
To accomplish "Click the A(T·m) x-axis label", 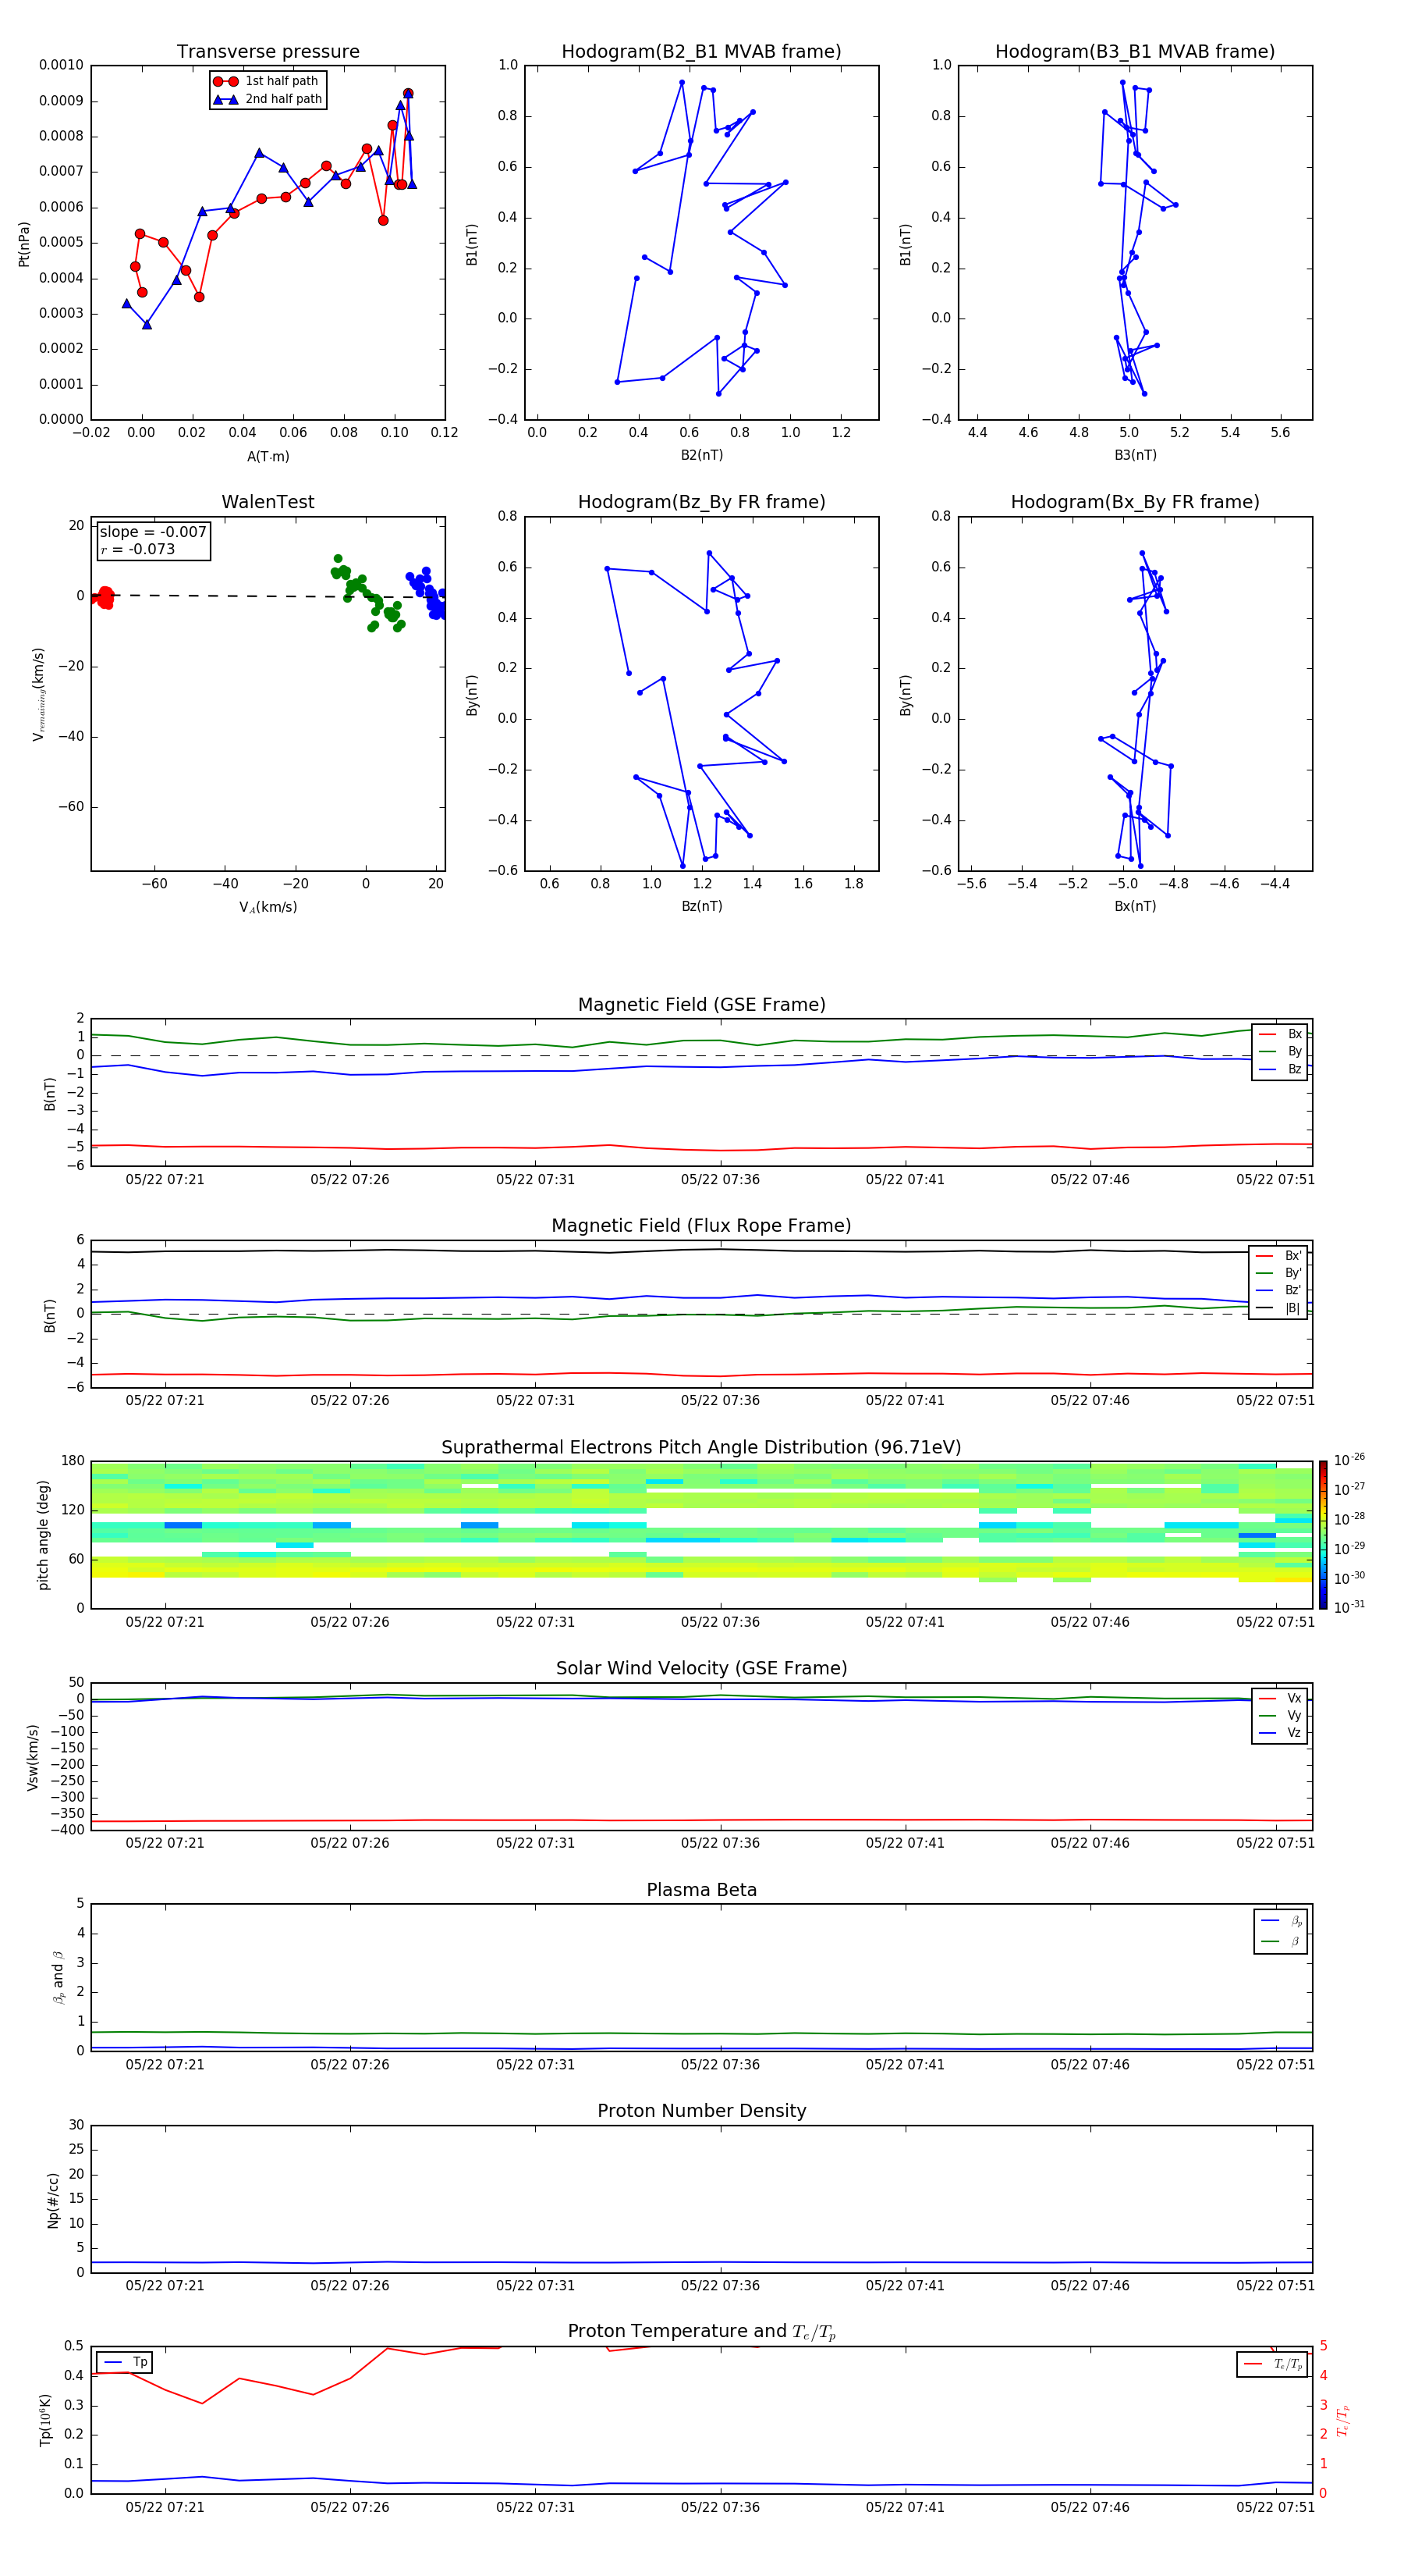I will coord(268,457).
